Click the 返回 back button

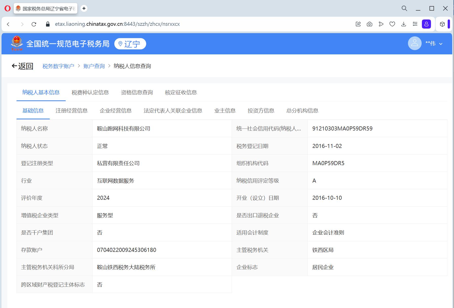click(x=23, y=66)
